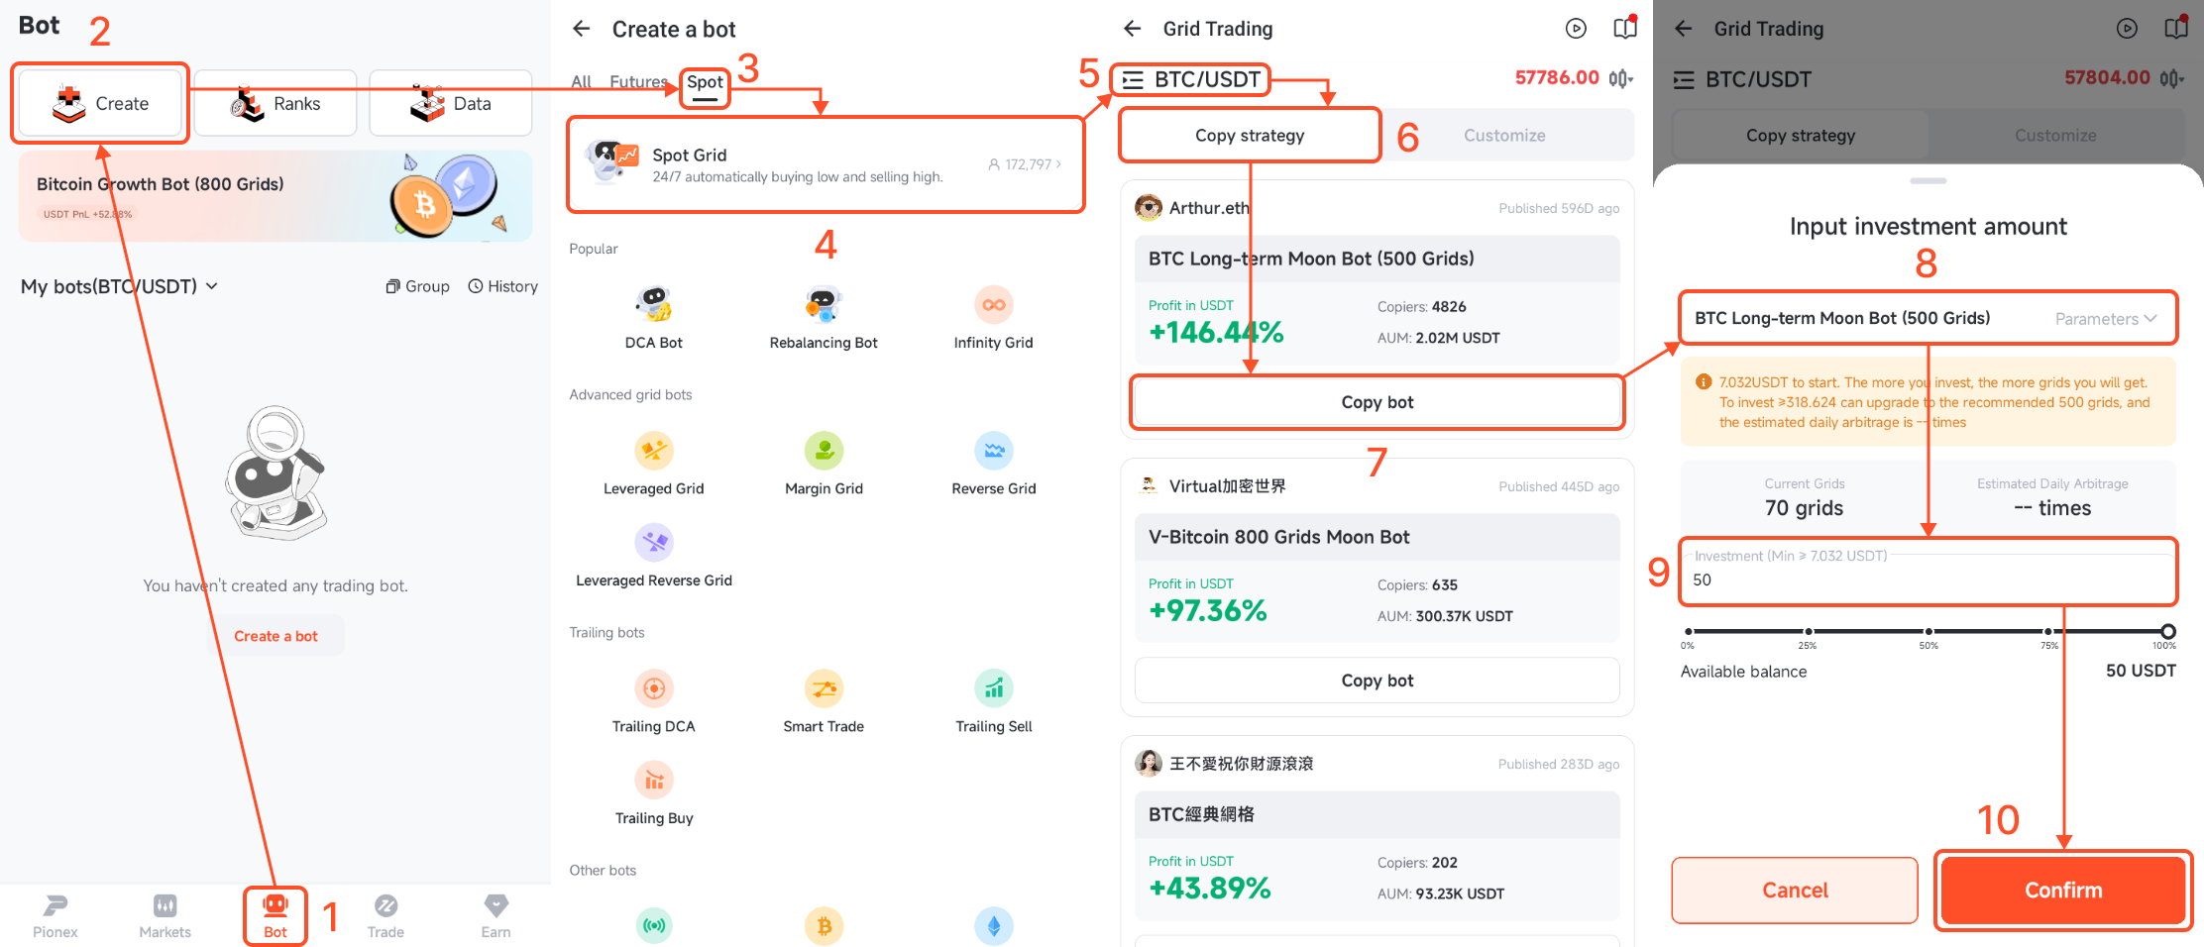Image resolution: width=2204 pixels, height=947 pixels.
Task: Expand the My bots(BTC/USDT) dropdown
Action: 119,286
